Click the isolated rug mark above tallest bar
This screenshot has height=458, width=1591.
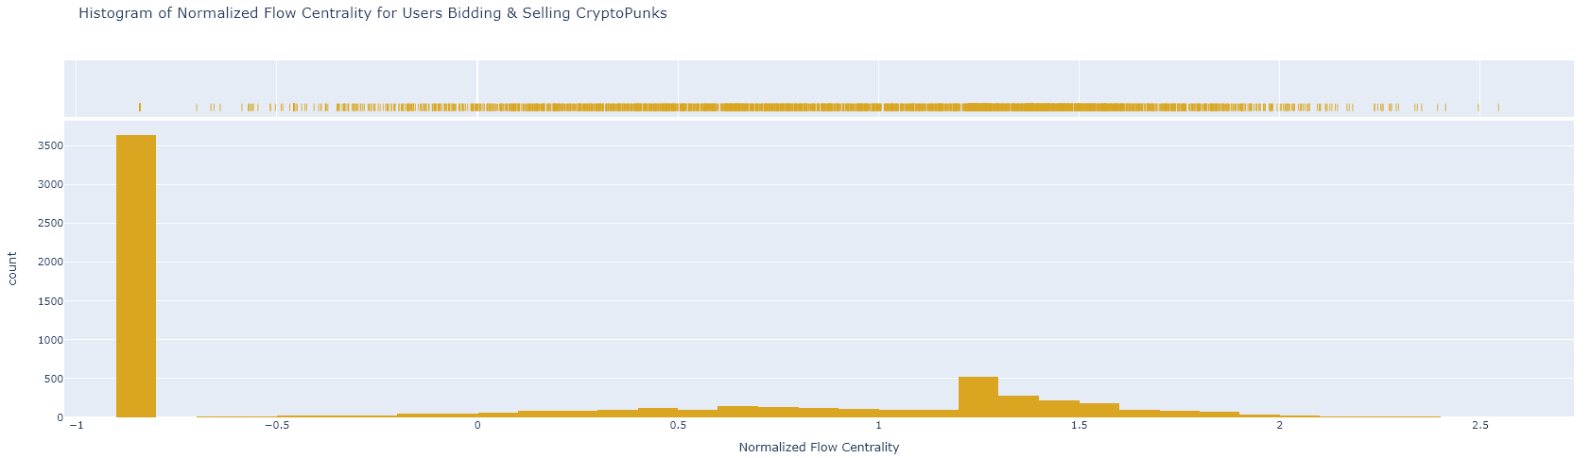click(x=140, y=107)
